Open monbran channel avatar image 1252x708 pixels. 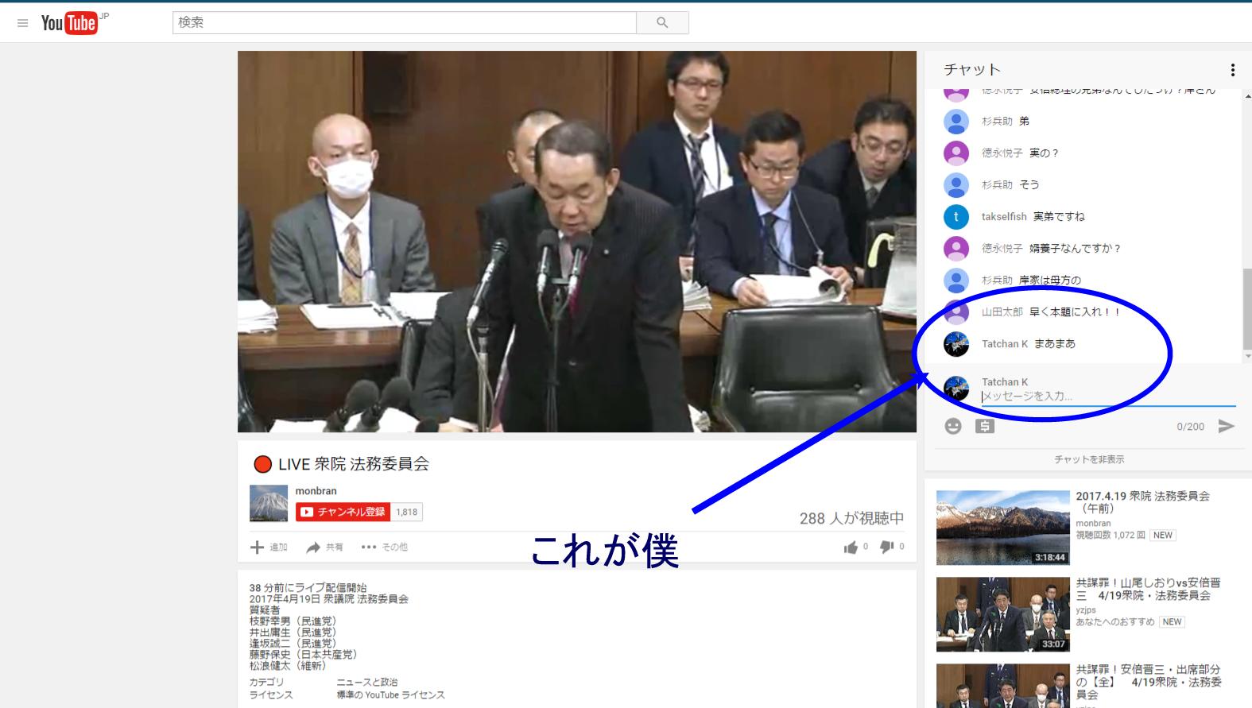coord(269,503)
